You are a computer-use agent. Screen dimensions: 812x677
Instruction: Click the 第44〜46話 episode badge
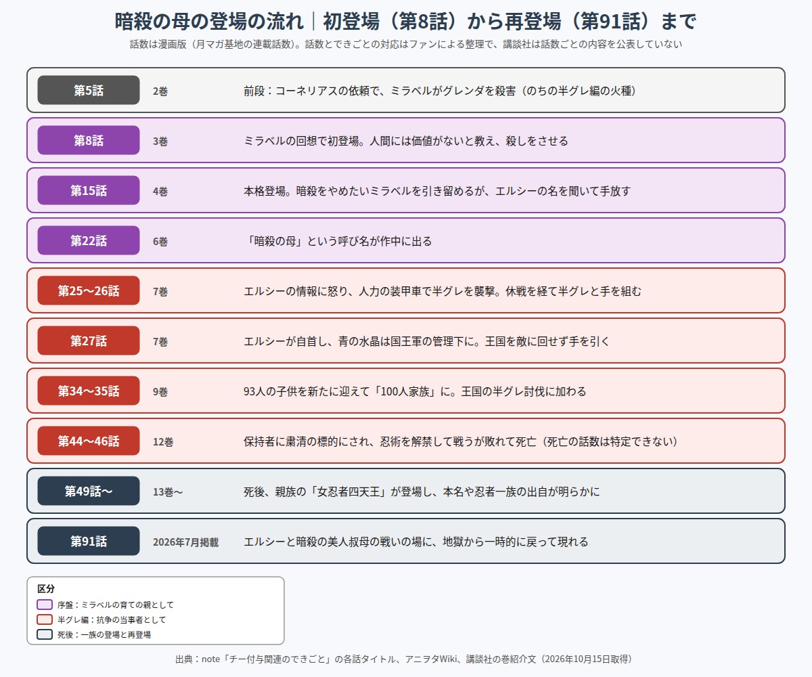click(x=89, y=441)
